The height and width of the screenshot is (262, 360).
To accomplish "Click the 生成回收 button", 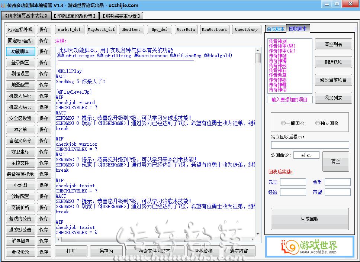I will [x=310, y=219].
